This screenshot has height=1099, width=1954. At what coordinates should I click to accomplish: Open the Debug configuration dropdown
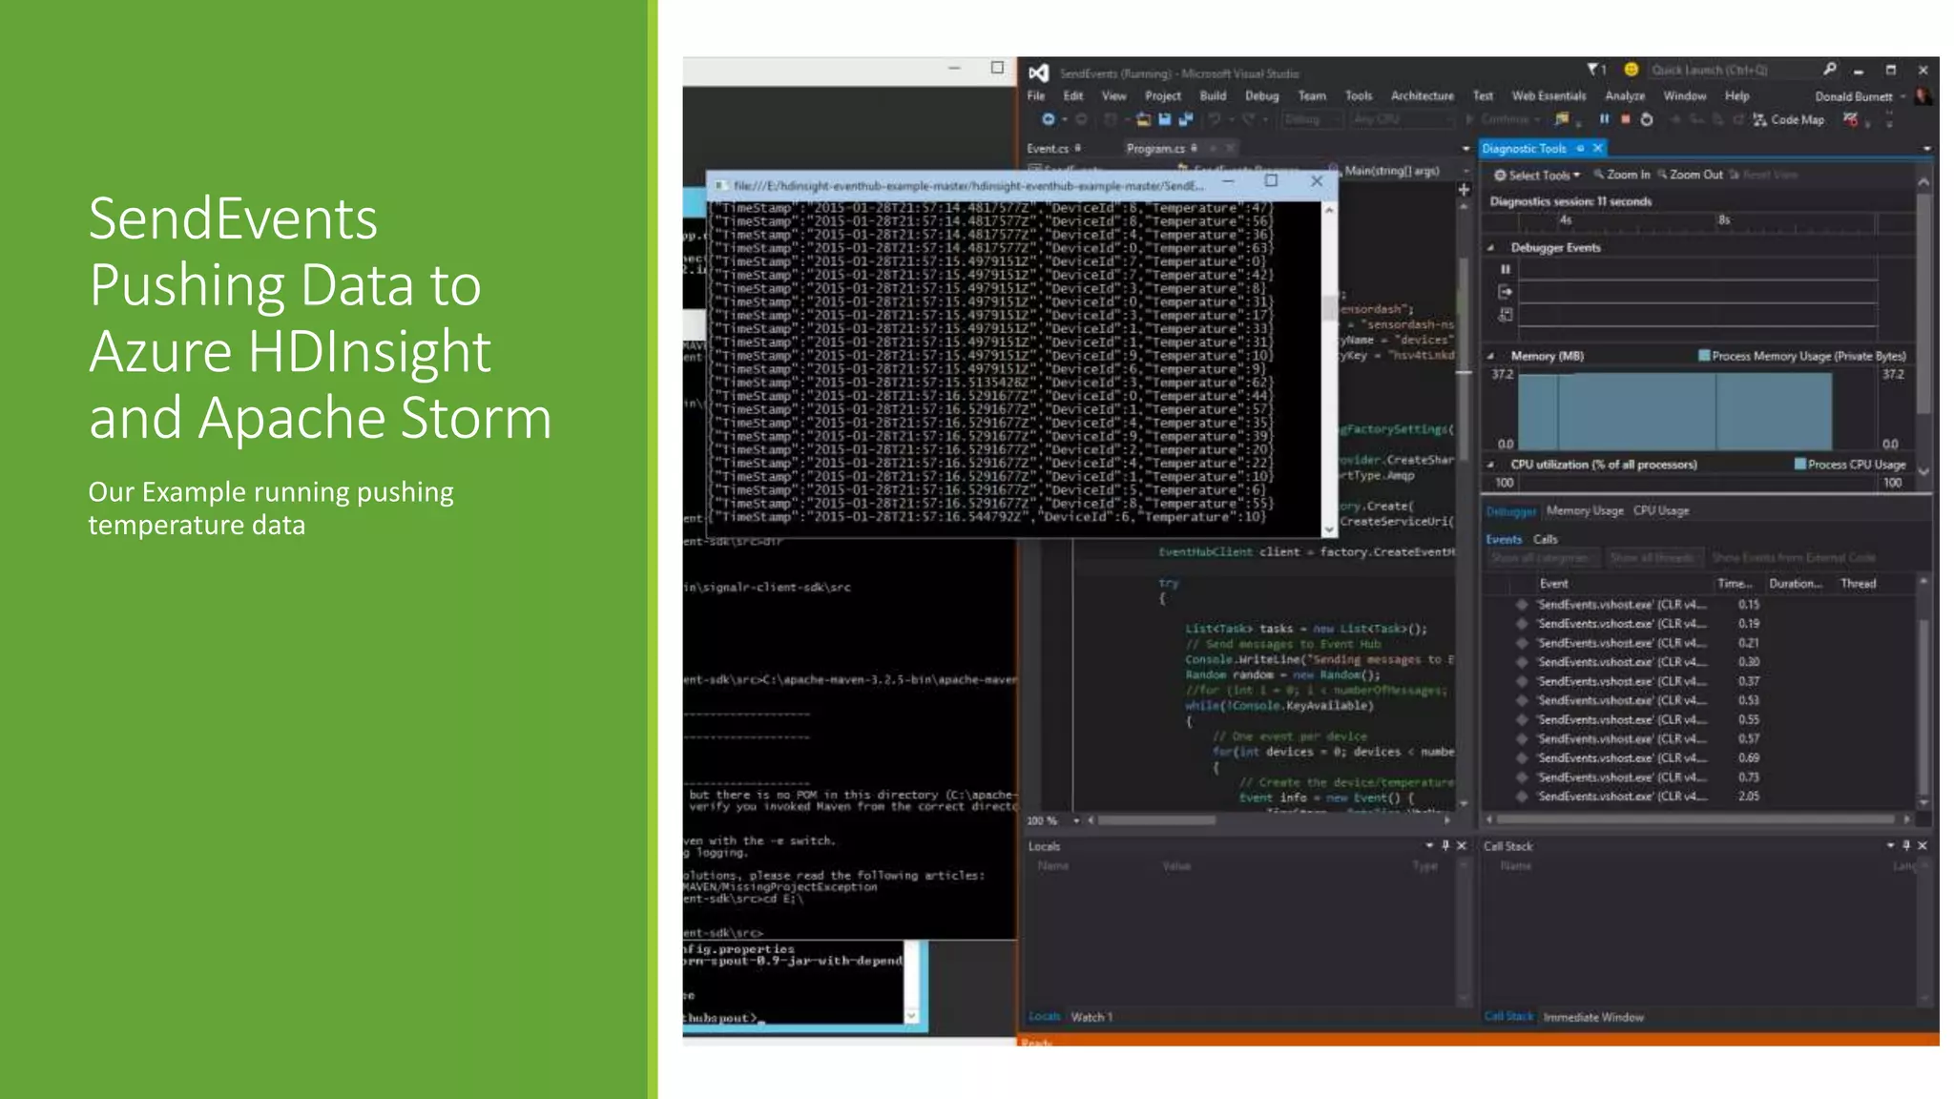(x=1312, y=119)
